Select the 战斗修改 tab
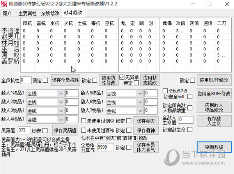 click(73, 13)
